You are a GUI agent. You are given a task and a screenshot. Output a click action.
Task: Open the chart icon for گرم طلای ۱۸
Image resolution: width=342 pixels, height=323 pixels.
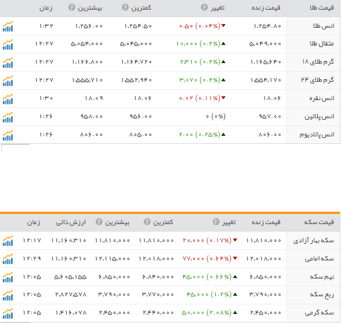tap(7, 63)
